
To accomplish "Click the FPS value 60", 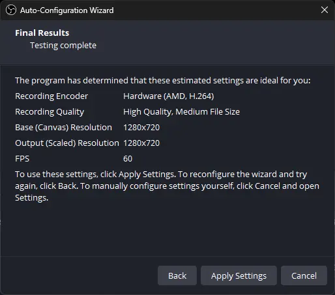I will pyautogui.click(x=128, y=159).
